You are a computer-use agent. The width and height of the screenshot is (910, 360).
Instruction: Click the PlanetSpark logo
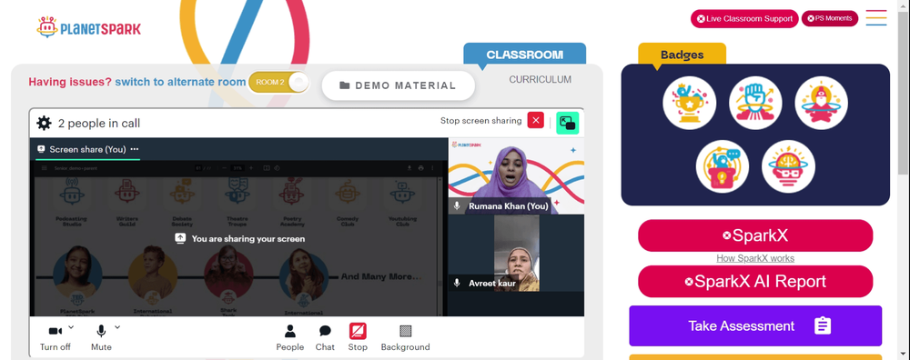[x=88, y=27]
